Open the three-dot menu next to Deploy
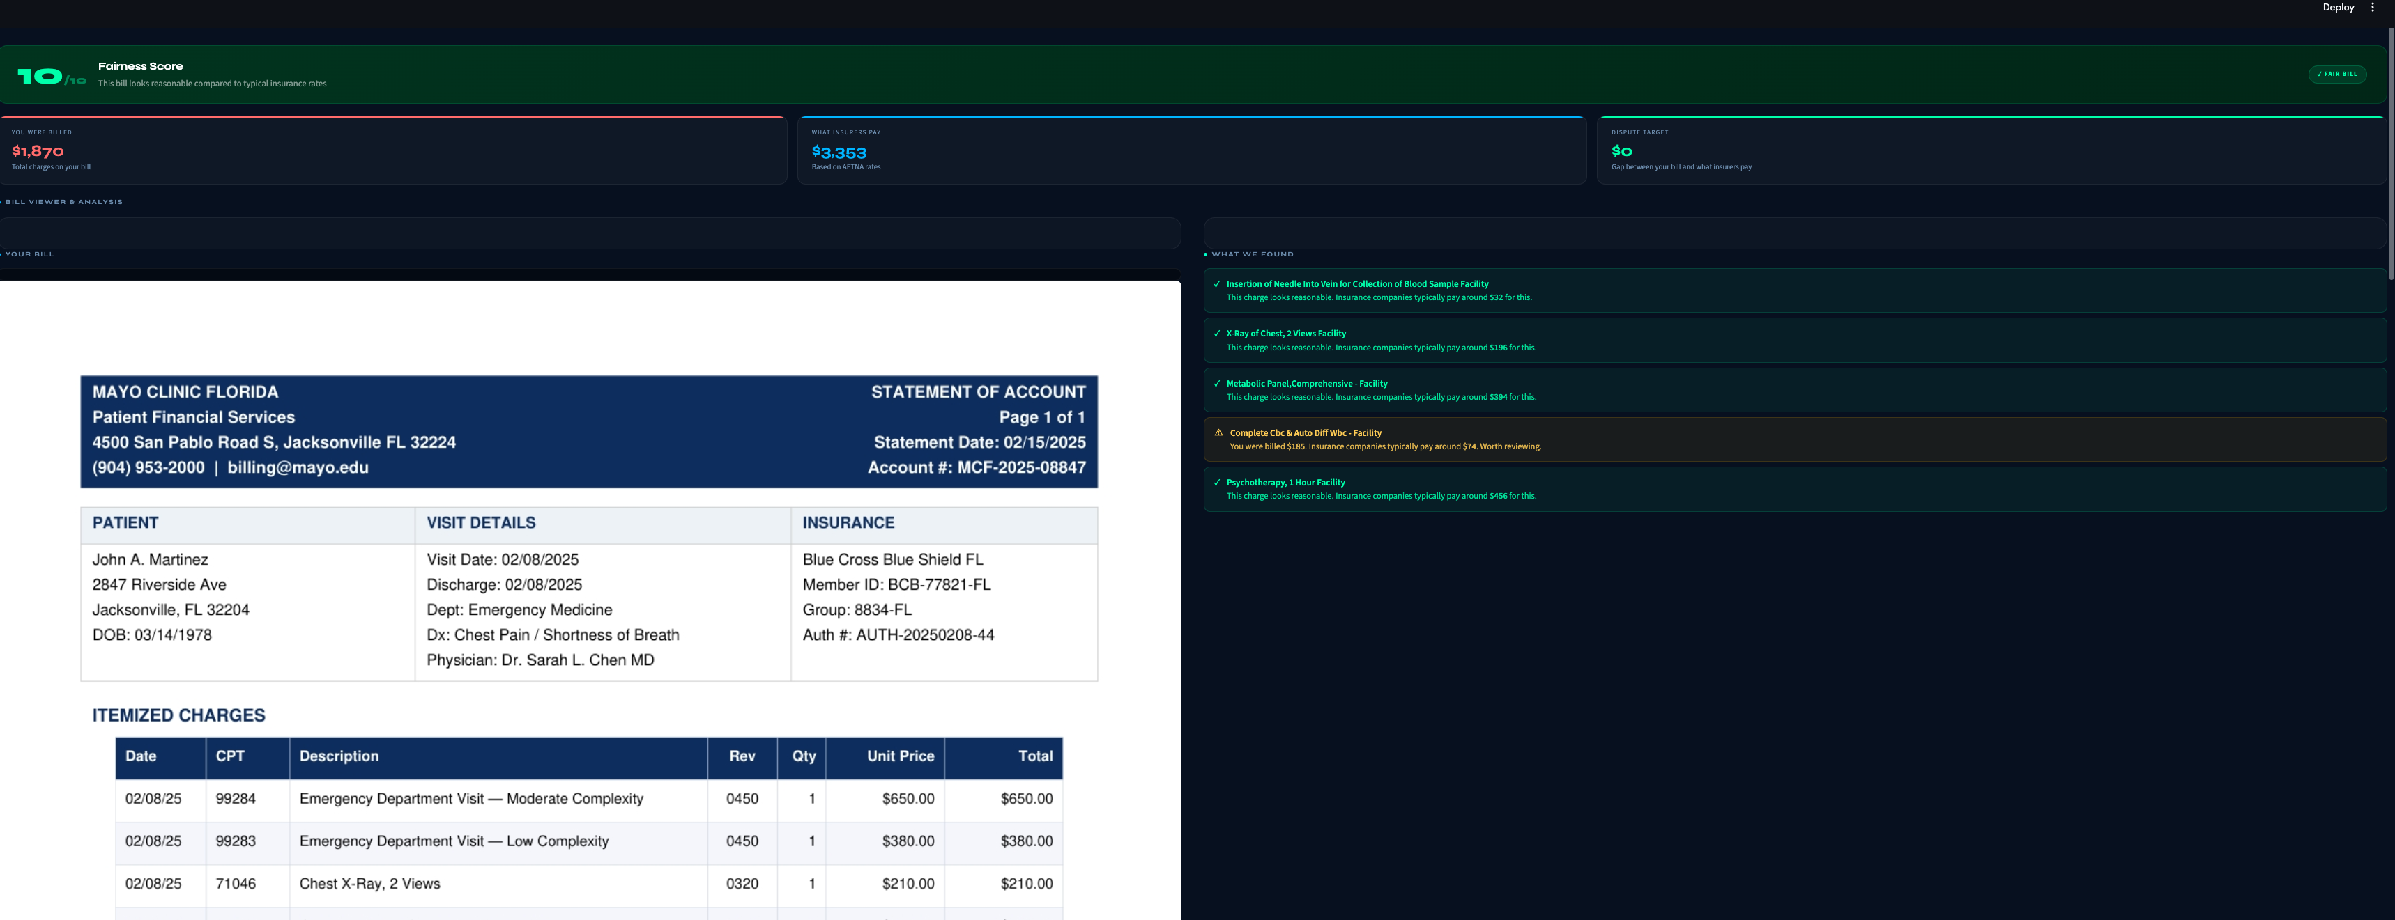 click(x=2372, y=8)
